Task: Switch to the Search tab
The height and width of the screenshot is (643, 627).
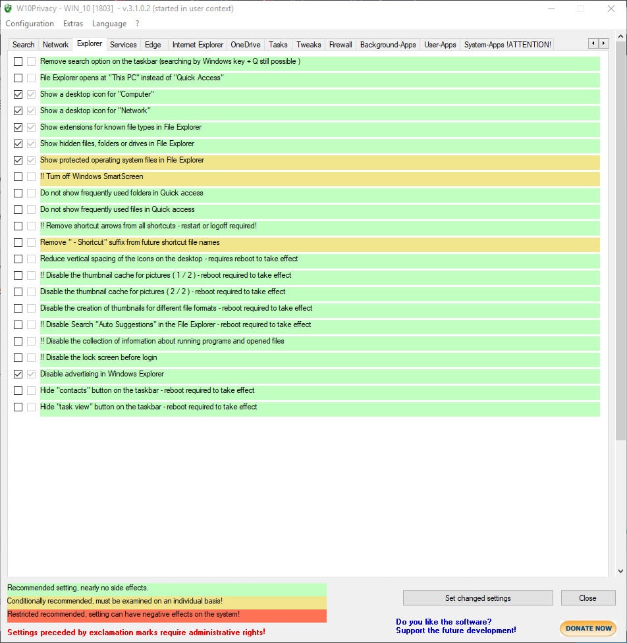Action: click(24, 45)
